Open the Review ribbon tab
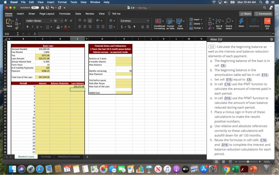 pos(90,14)
